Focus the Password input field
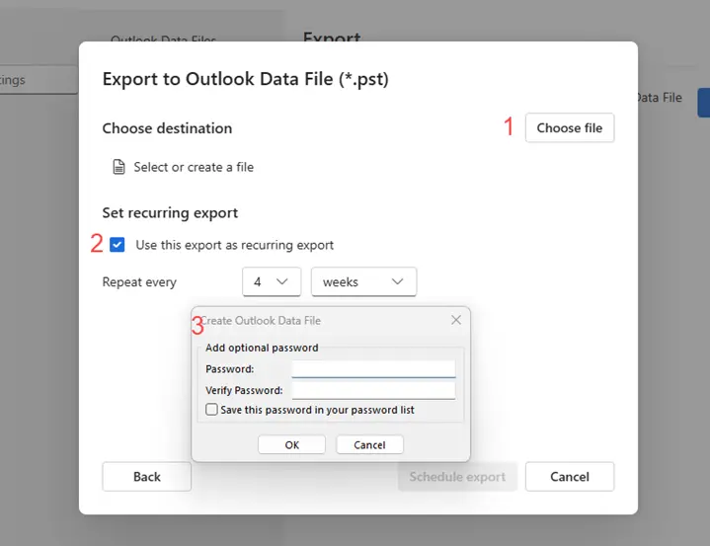The image size is (710, 546). pos(373,368)
